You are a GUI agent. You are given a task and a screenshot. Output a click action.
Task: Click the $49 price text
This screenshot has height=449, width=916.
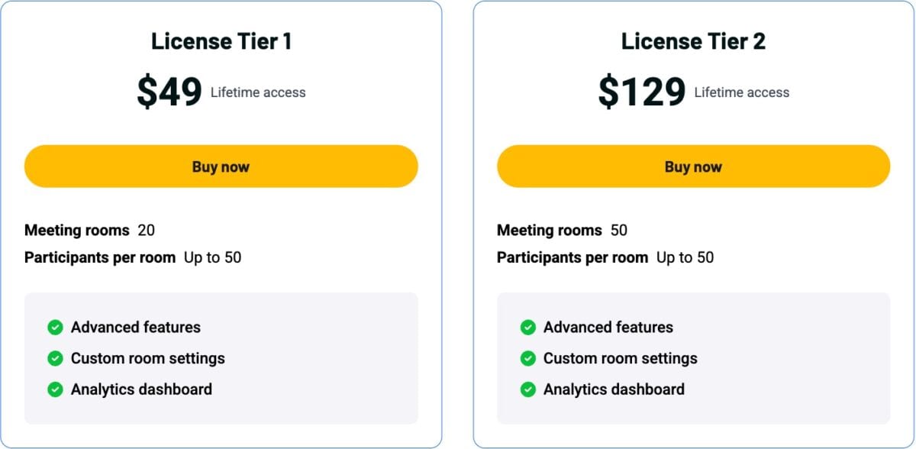tap(169, 92)
